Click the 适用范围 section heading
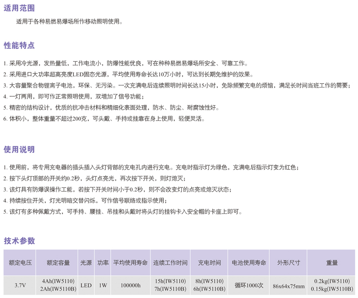Image resolution: width=358 pixels, height=298 pixels. click(x=19, y=9)
